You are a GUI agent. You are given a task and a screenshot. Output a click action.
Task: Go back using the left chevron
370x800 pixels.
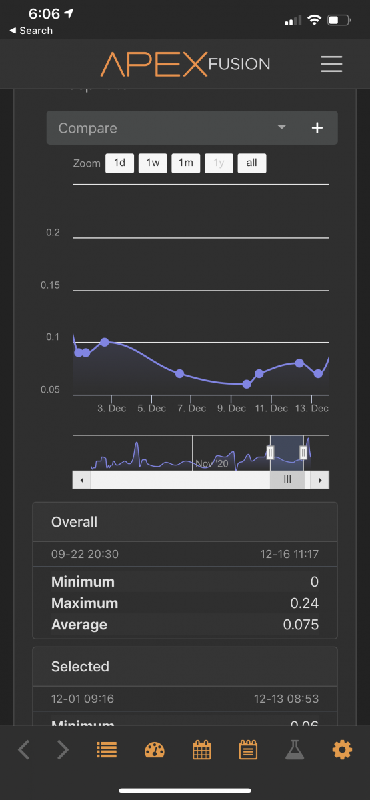pyautogui.click(x=23, y=750)
